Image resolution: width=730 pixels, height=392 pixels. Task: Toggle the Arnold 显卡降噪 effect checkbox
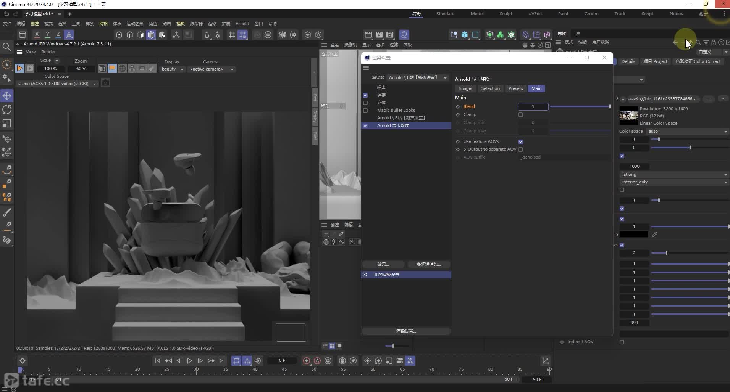click(x=365, y=126)
